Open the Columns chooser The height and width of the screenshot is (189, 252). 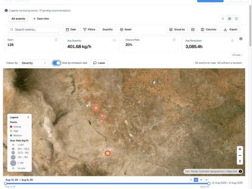[x=209, y=30]
